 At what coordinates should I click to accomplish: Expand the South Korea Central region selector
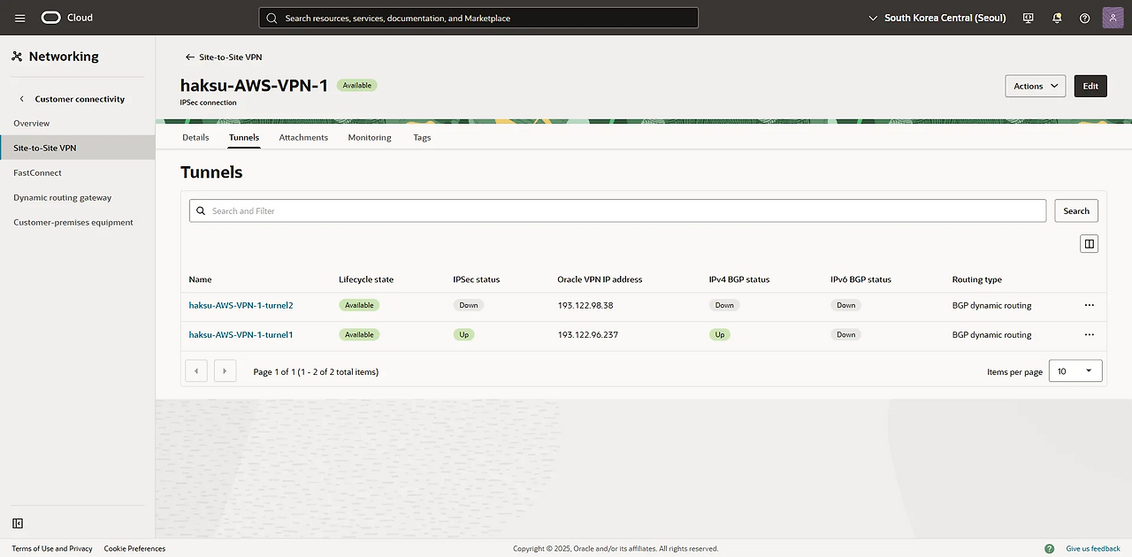click(937, 18)
